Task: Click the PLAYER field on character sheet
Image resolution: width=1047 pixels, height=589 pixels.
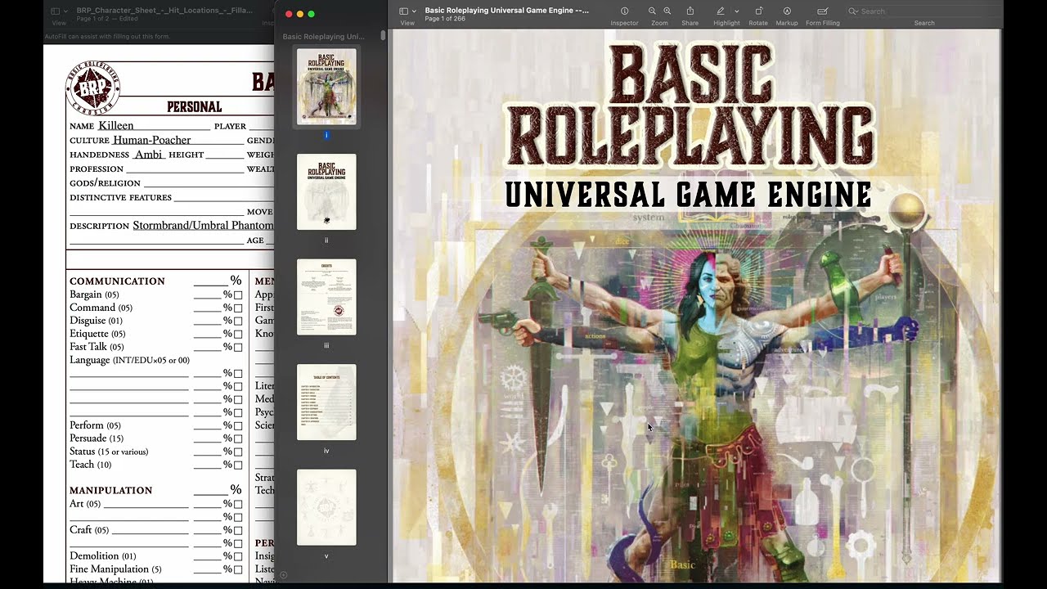Action: pos(260,126)
